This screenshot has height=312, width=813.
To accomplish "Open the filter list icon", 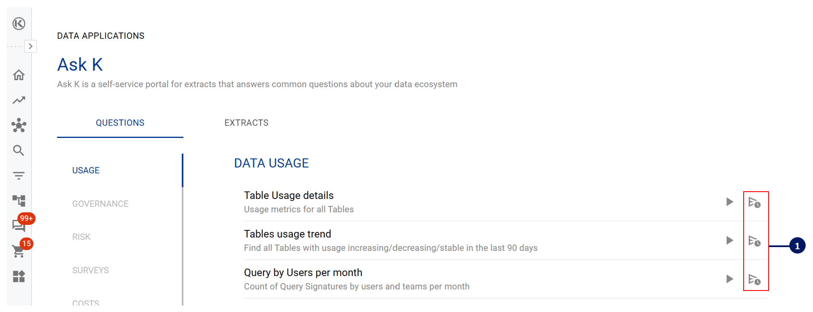I will pos(19,175).
